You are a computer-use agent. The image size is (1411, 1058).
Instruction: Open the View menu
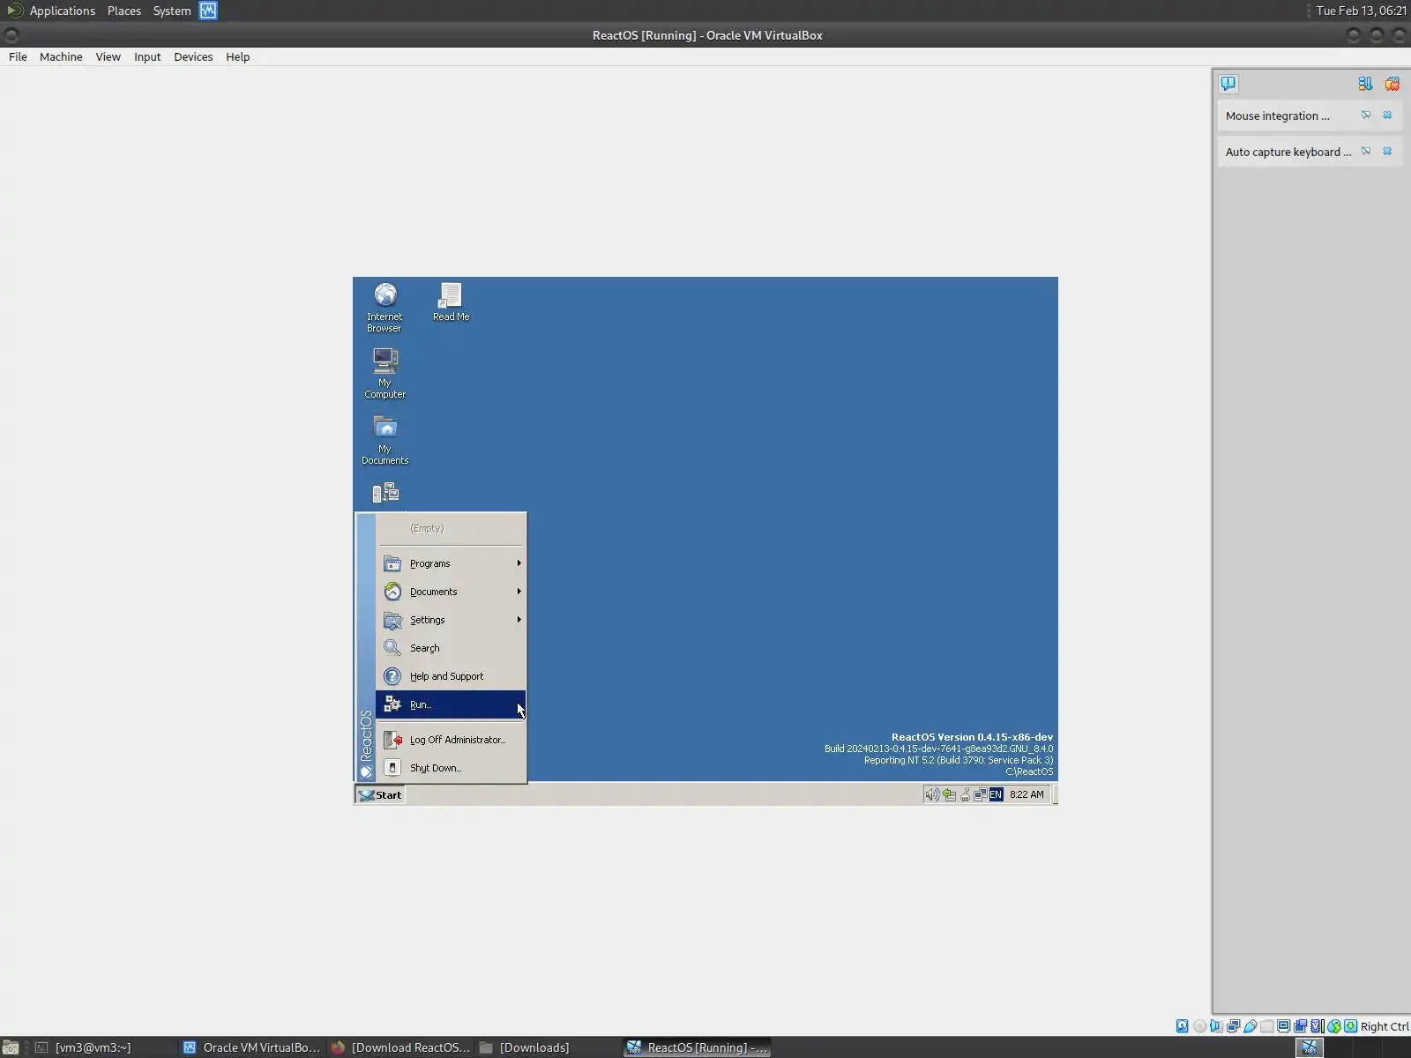pyautogui.click(x=108, y=56)
